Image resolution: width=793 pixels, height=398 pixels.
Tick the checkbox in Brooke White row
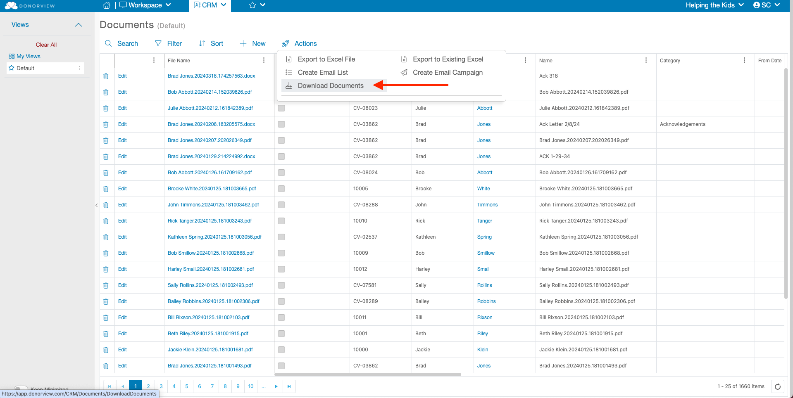pos(281,189)
